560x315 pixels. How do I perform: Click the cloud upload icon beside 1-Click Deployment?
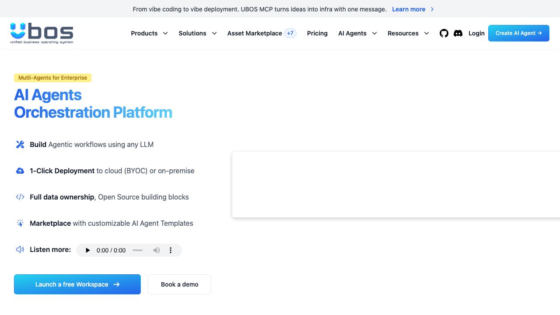pos(20,171)
